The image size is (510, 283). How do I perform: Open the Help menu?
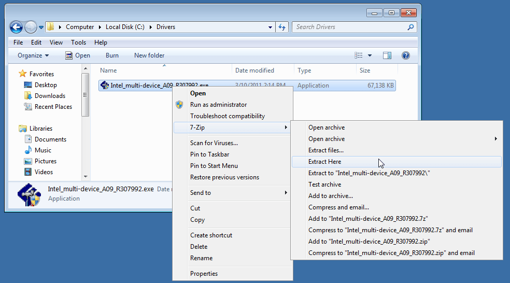pos(101,43)
